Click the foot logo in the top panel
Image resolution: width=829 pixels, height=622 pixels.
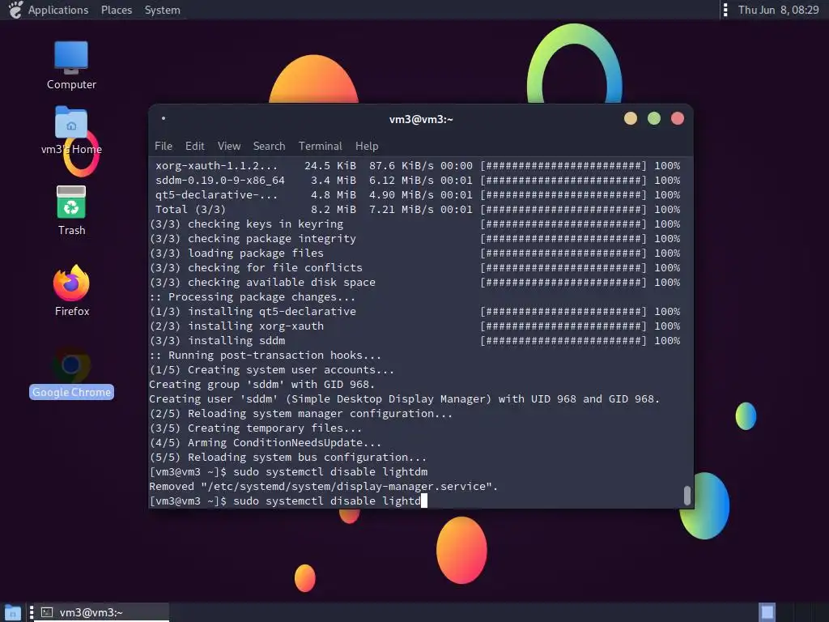coord(16,10)
